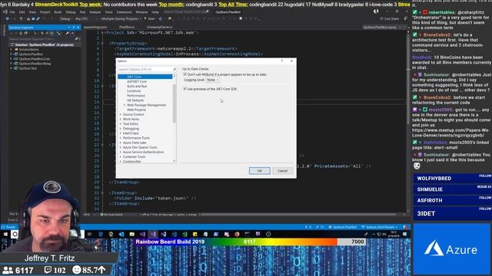Expand Debugging options node

click(121, 128)
